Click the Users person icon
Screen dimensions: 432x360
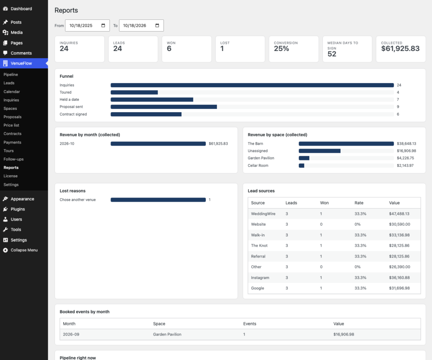coord(5,219)
